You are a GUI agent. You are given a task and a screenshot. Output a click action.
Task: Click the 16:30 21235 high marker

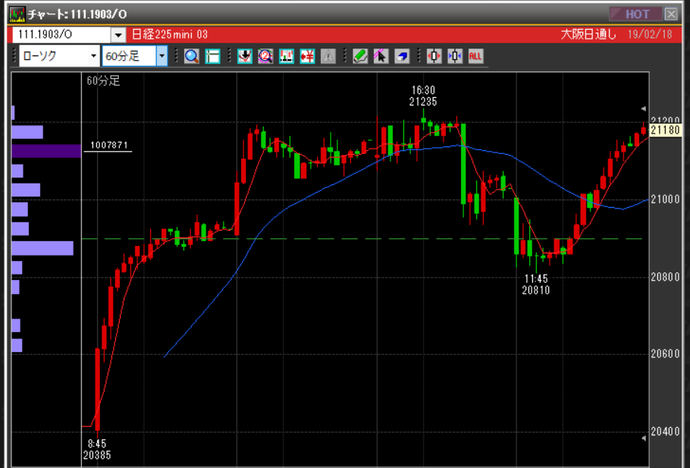(x=423, y=96)
